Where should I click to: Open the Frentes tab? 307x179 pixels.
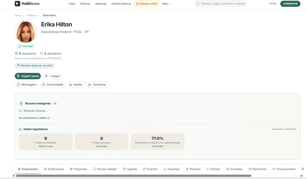tap(213, 169)
